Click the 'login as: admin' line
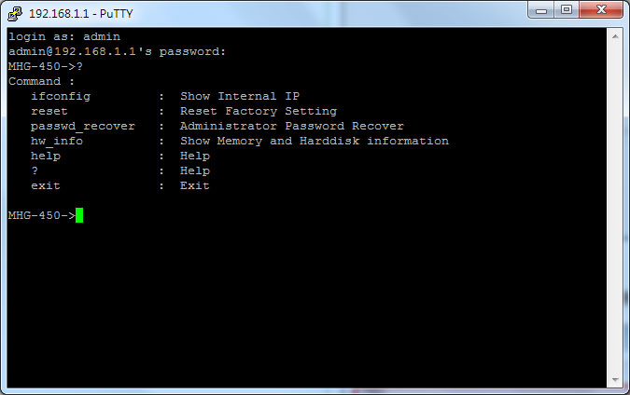The height and width of the screenshot is (395, 630). 64,36
